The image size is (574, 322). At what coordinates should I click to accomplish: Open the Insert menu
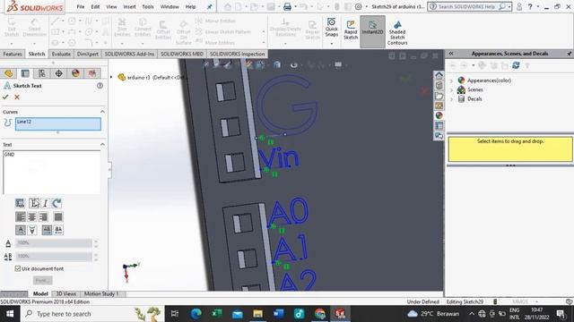[x=129, y=6]
